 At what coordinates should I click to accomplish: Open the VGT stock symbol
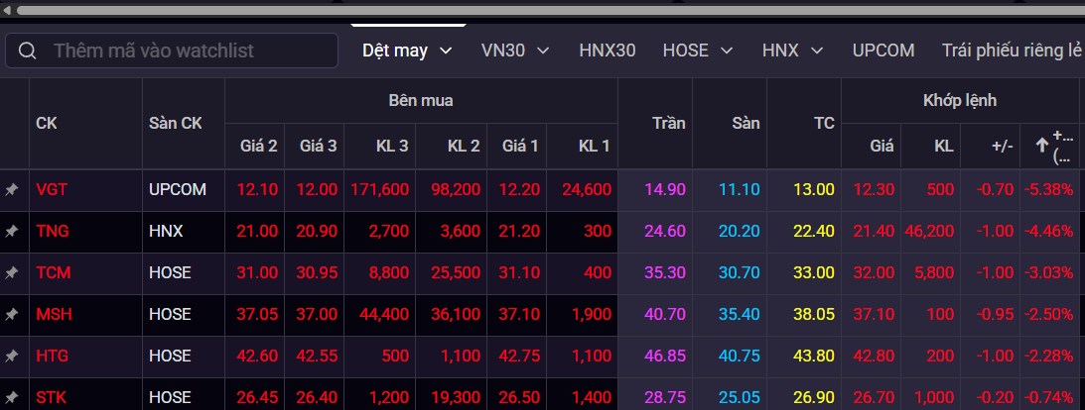tap(52, 189)
